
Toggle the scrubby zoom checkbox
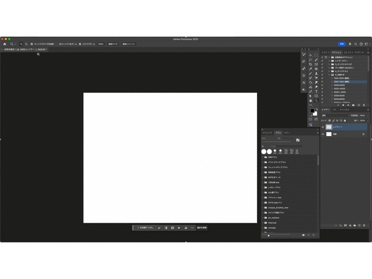pyautogui.click(x=80, y=44)
